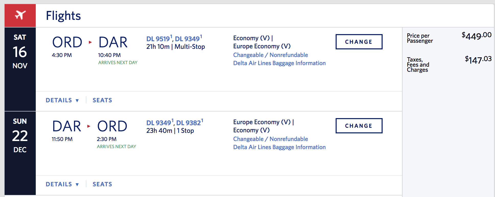
Task: Open Delta Baggage Information for ORD to DAR
Action: (279, 63)
